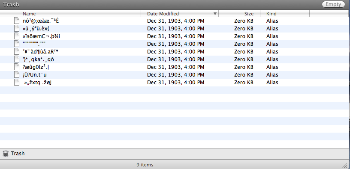350x169 pixels.
Task: Select date of the ¡Ü?Un.t¨u row
Action: point(175,75)
